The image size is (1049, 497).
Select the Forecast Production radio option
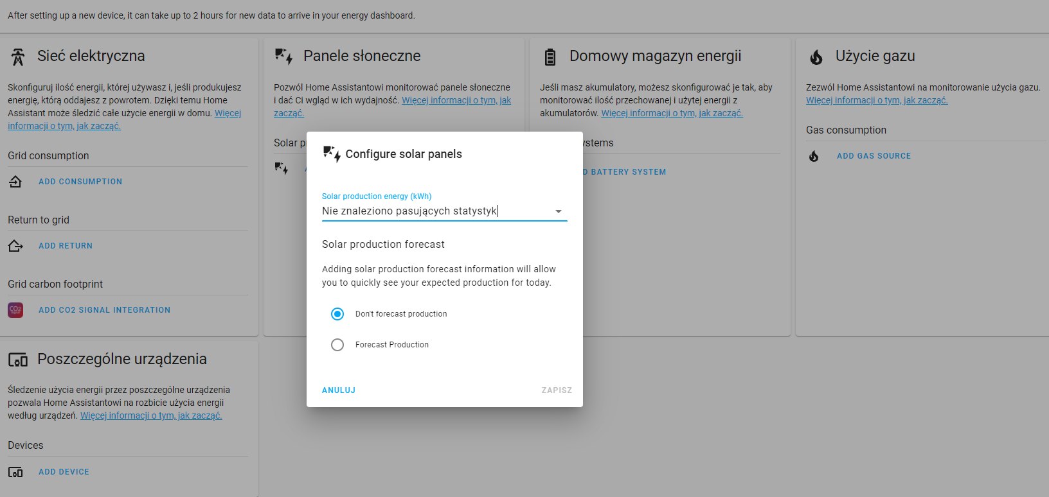337,345
